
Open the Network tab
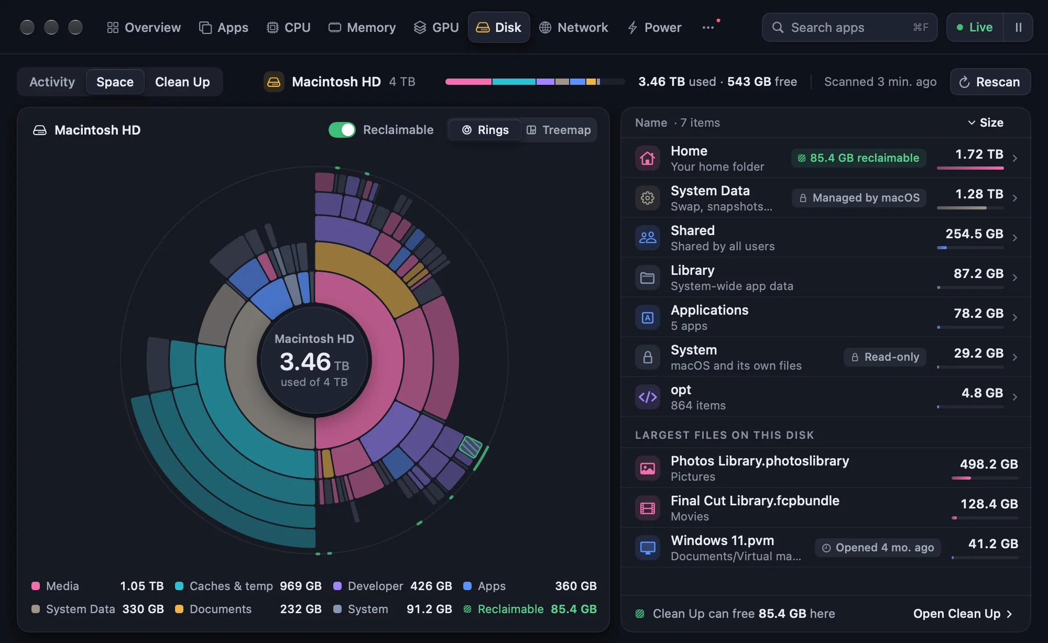click(x=573, y=27)
